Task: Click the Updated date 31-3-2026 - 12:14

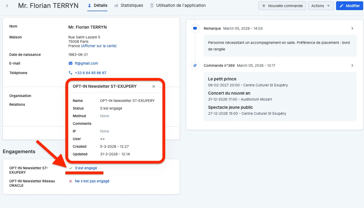Action: coord(115,154)
